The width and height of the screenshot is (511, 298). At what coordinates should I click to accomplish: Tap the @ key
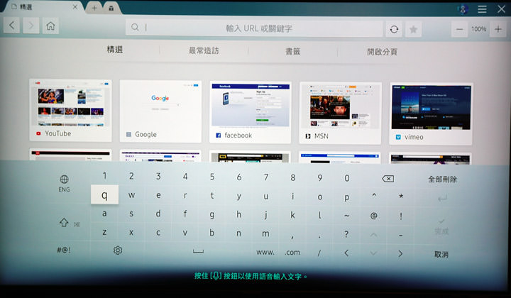point(374,216)
